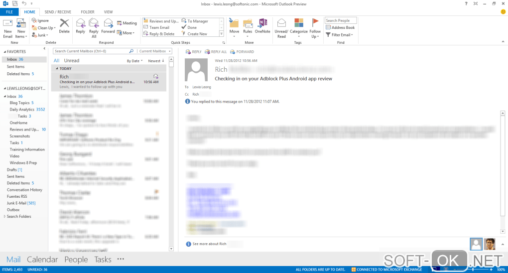The image size is (508, 273).
Task: Minimize the folder pane
Action: (x=44, y=49)
